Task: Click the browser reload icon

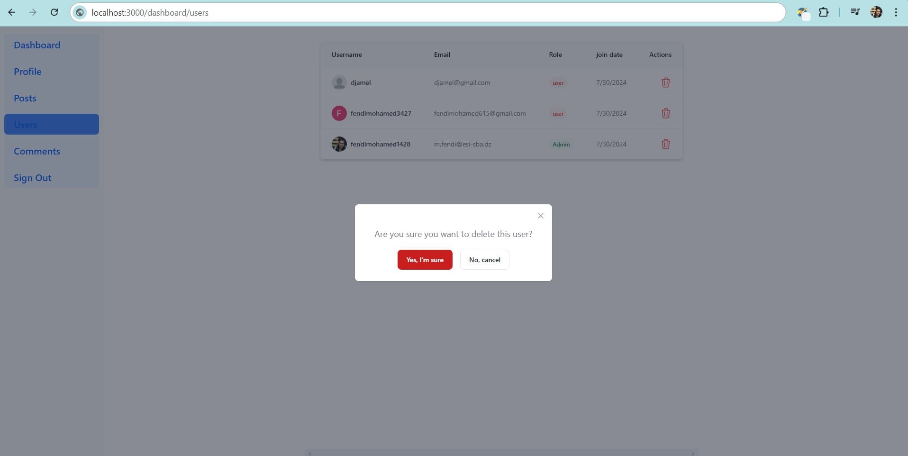Action: click(x=54, y=12)
